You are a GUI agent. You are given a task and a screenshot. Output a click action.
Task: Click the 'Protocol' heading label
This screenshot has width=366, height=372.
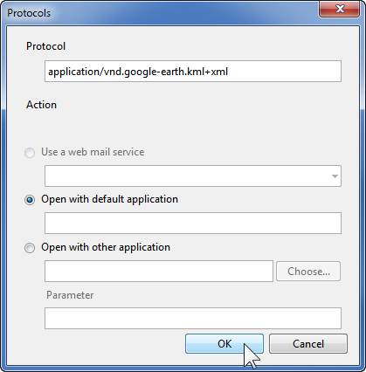pyautogui.click(x=46, y=46)
